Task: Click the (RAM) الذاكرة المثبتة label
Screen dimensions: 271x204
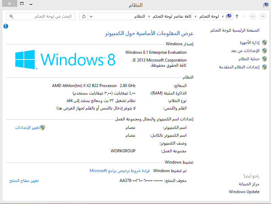Action: 168,93
